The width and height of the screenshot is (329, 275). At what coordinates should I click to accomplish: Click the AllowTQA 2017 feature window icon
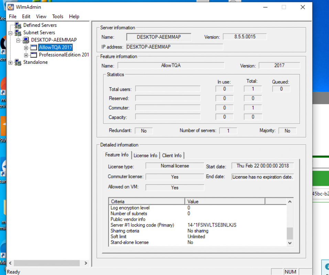[34, 48]
